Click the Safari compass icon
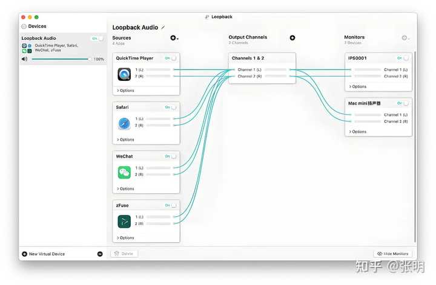The width and height of the screenshot is (436, 285). pyautogui.click(x=124, y=123)
